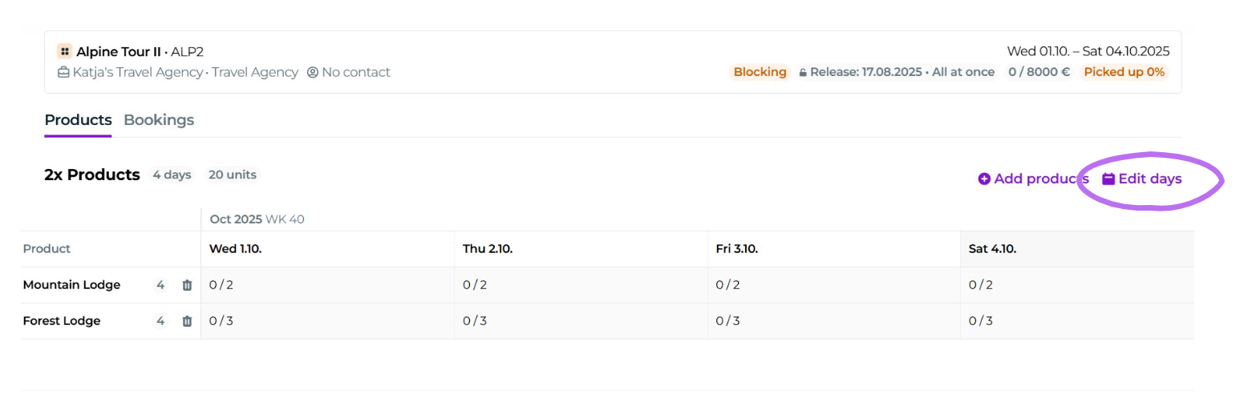Click the Add products link
Screen dimensions: 1240x406
1040,179
